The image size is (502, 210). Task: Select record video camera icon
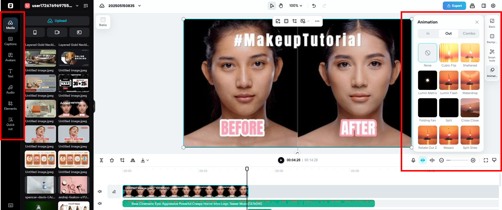tap(57, 32)
